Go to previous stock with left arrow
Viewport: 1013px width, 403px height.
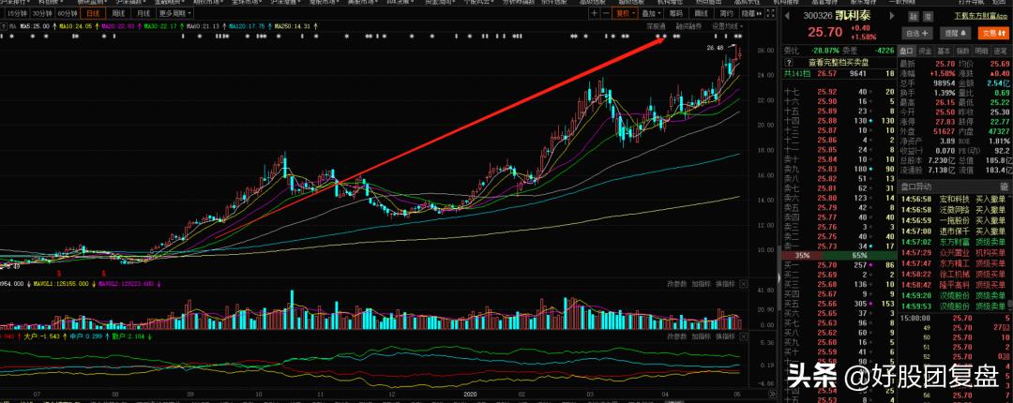[788, 16]
